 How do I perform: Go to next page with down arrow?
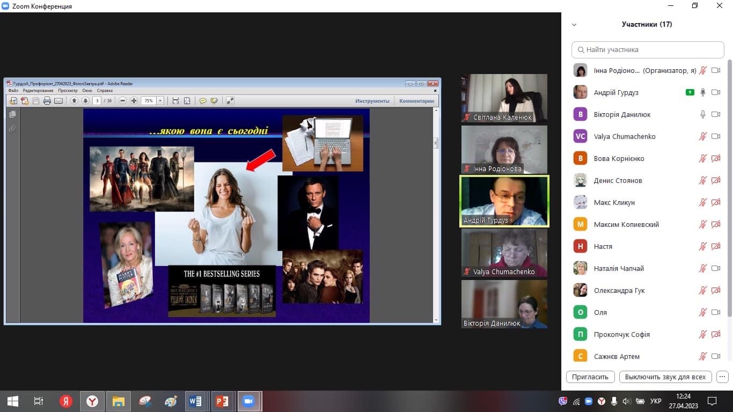click(x=85, y=101)
